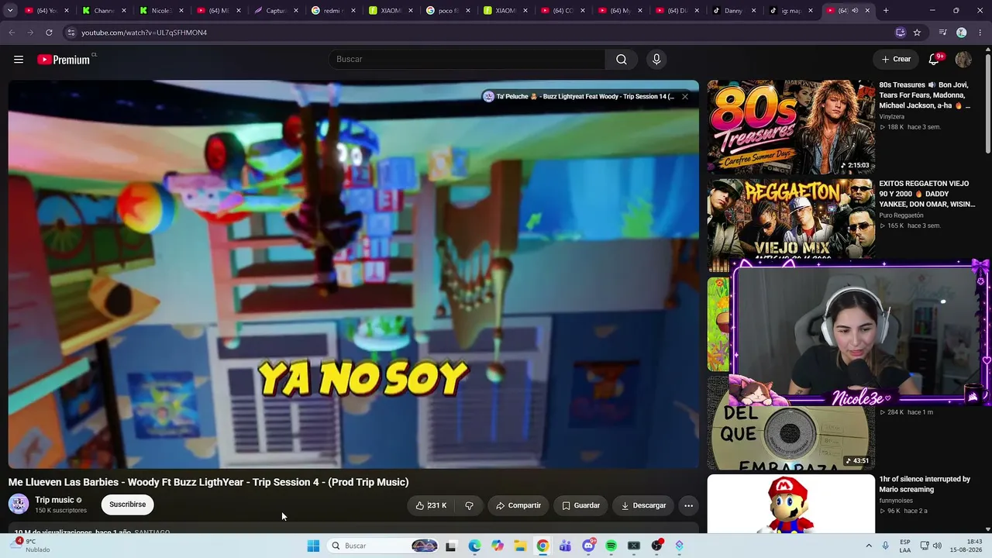Click the video title 'Me Llueven Las Barbies'
This screenshot has height=558, width=992.
[208, 482]
